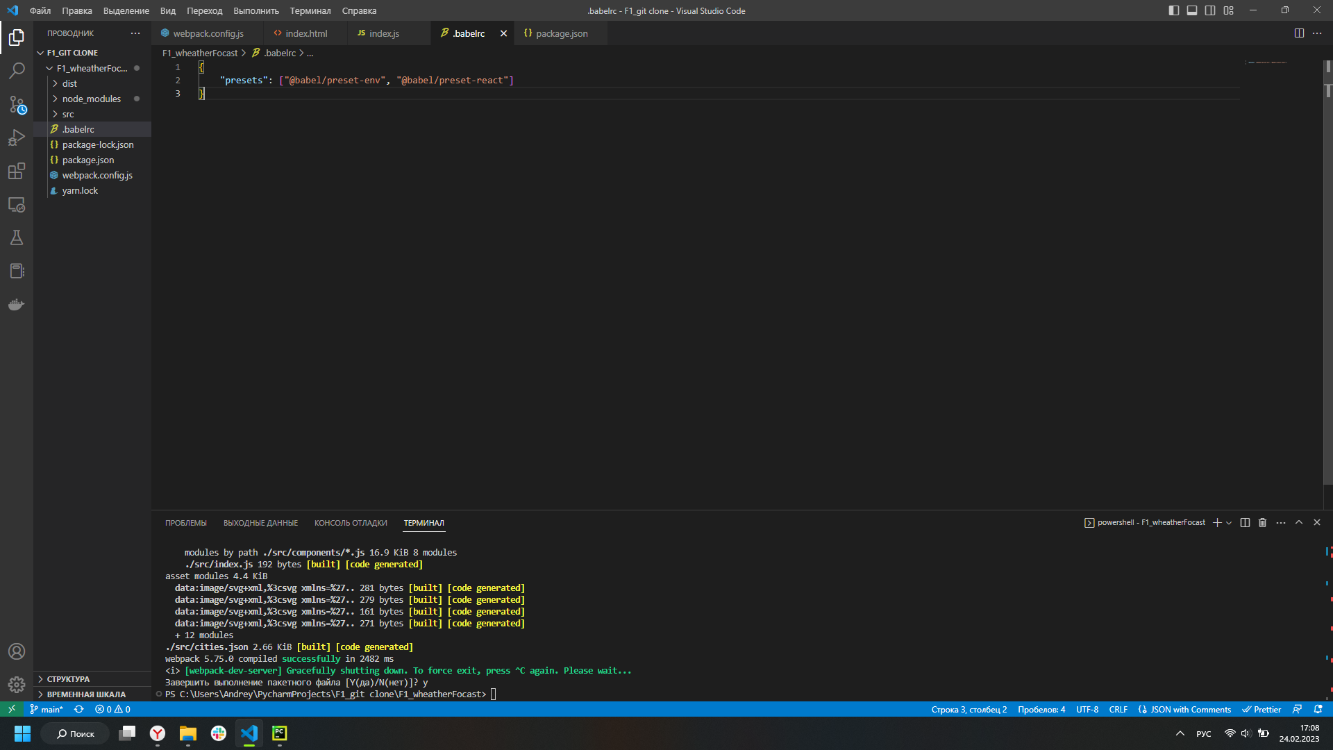
Task: Open the Source Control view
Action: pyautogui.click(x=17, y=104)
